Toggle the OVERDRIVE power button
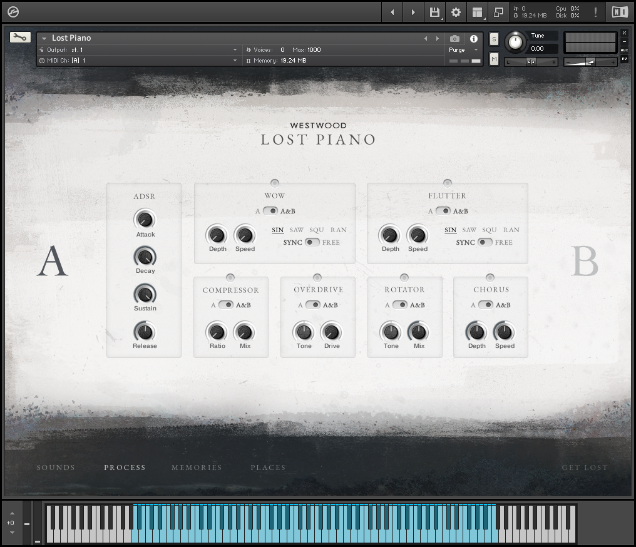The image size is (636, 547). pyautogui.click(x=317, y=277)
